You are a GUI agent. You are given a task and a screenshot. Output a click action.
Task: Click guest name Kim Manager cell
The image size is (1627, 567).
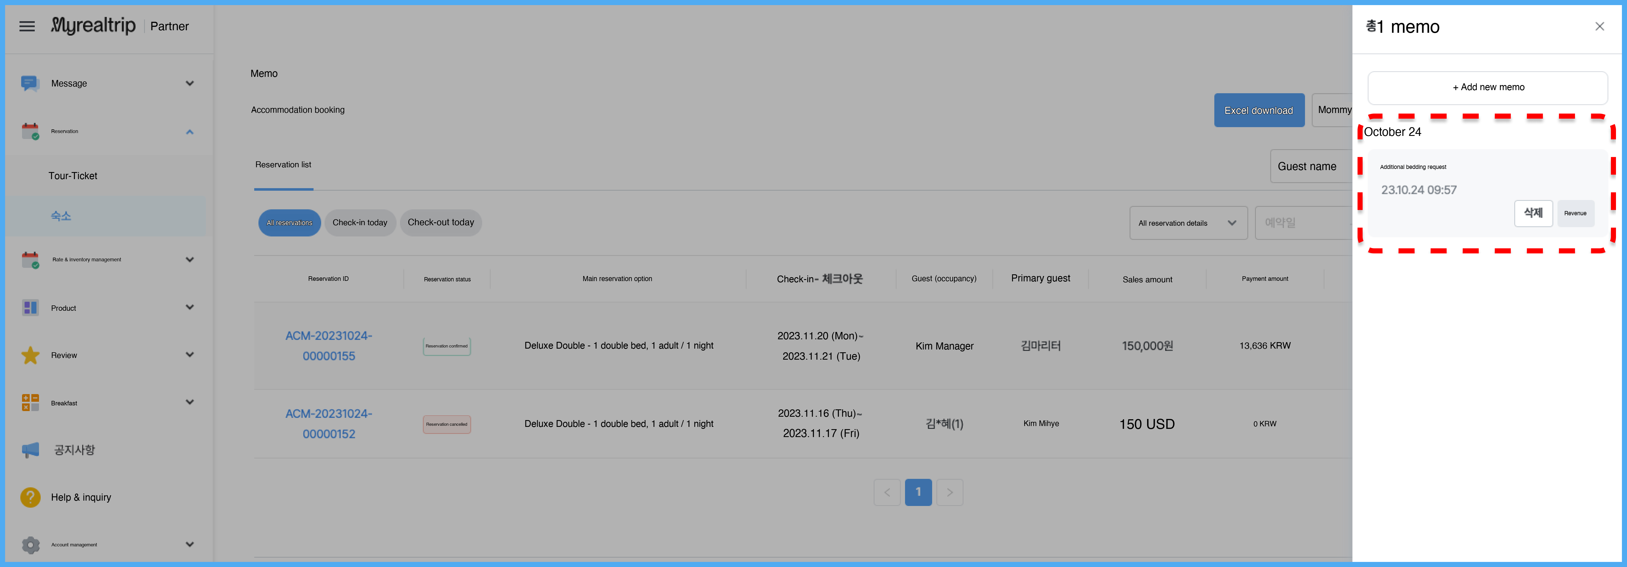pyautogui.click(x=944, y=346)
